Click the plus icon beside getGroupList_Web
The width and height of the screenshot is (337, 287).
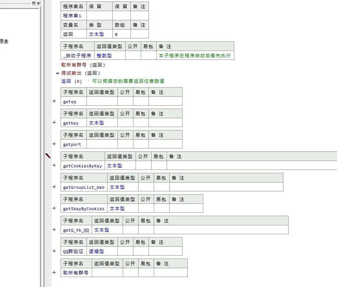click(54, 187)
